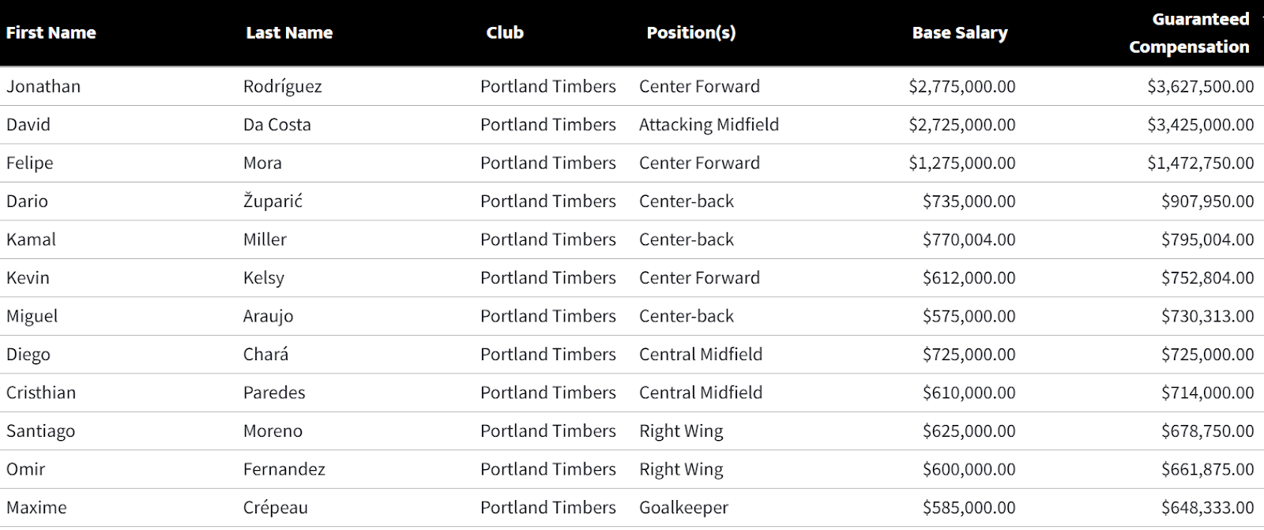
Task: Sort by the Last Name column header
Action: [289, 33]
